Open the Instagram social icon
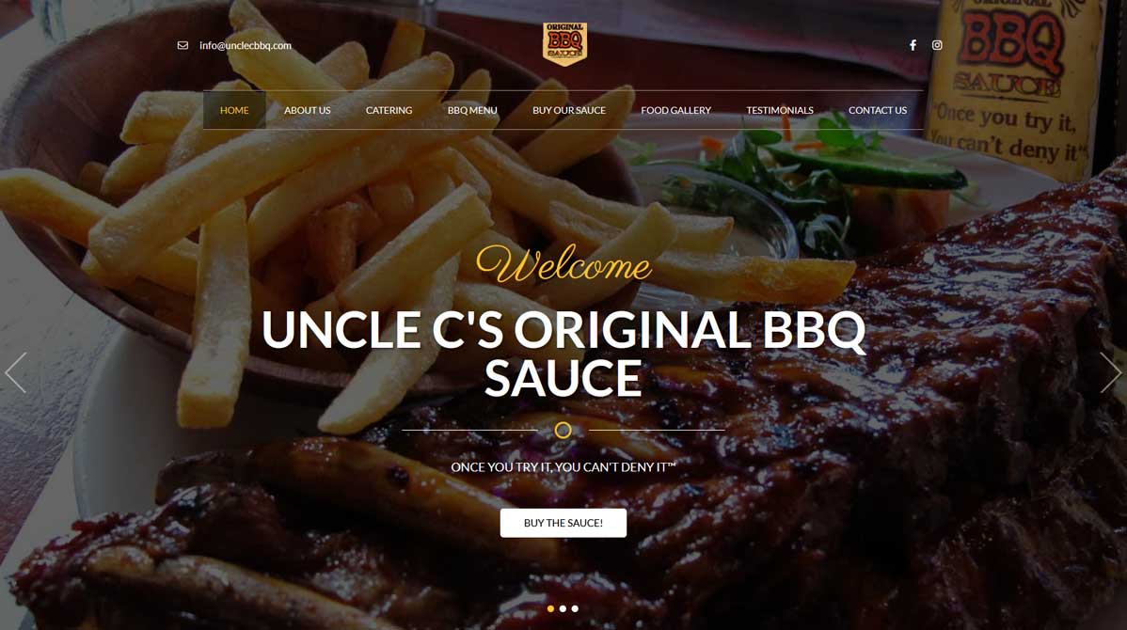 (937, 45)
